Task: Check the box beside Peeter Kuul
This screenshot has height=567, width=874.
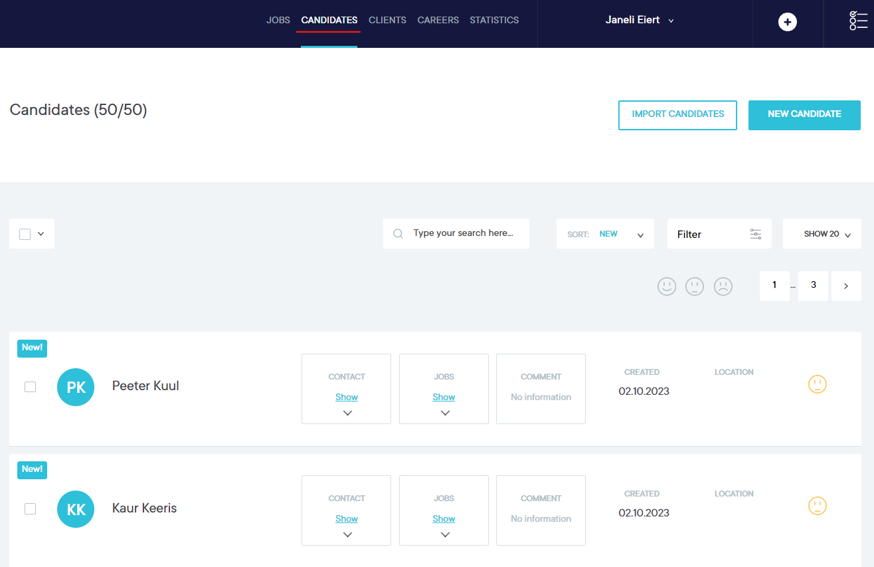Action: [x=30, y=387]
